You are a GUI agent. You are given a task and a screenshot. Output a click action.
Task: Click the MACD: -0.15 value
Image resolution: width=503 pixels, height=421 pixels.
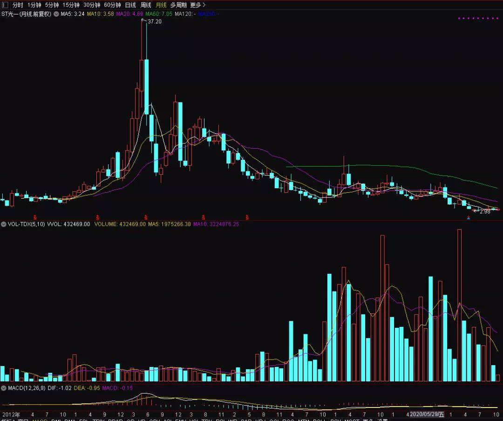coord(117,388)
